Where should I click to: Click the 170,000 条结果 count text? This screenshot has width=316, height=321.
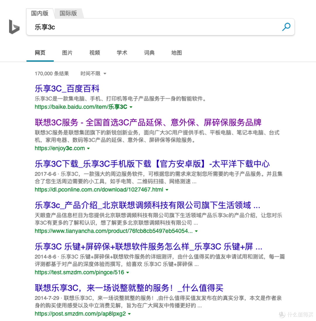pos(52,73)
